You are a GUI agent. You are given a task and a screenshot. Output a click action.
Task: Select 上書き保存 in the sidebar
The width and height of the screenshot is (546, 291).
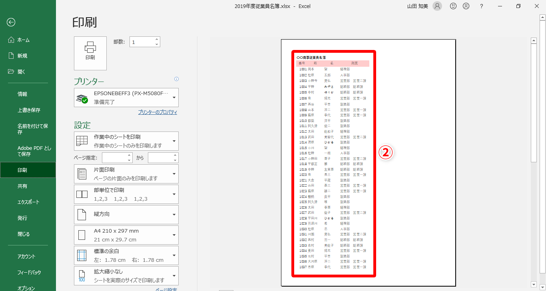pyautogui.click(x=28, y=110)
